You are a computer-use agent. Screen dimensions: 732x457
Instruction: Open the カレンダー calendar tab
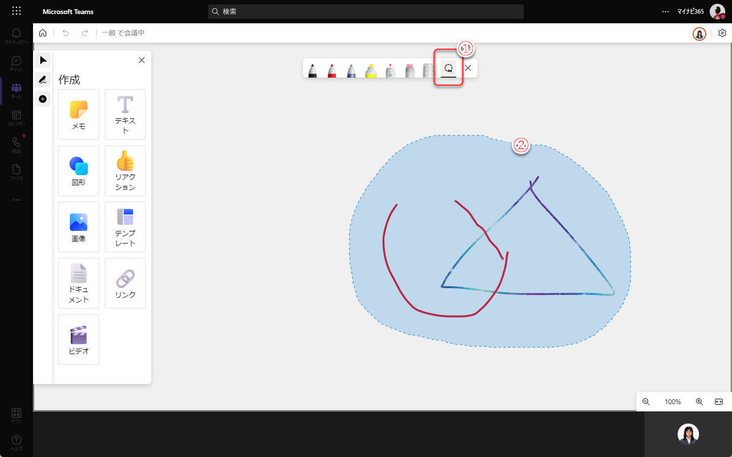16,118
